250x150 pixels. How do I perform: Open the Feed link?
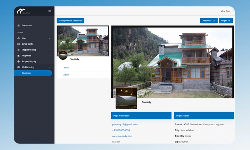[x=66, y=68]
